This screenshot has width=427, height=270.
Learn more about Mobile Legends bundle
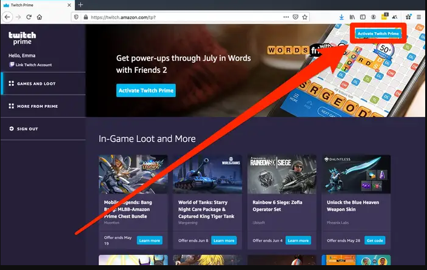149,240
